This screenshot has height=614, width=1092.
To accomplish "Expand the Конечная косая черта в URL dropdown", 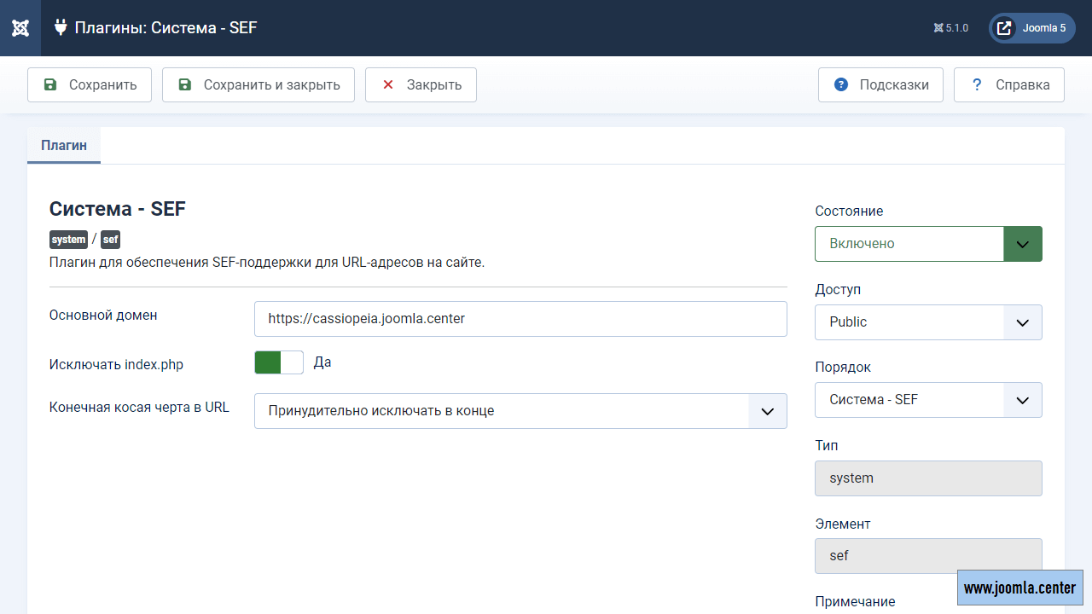I will tap(520, 411).
